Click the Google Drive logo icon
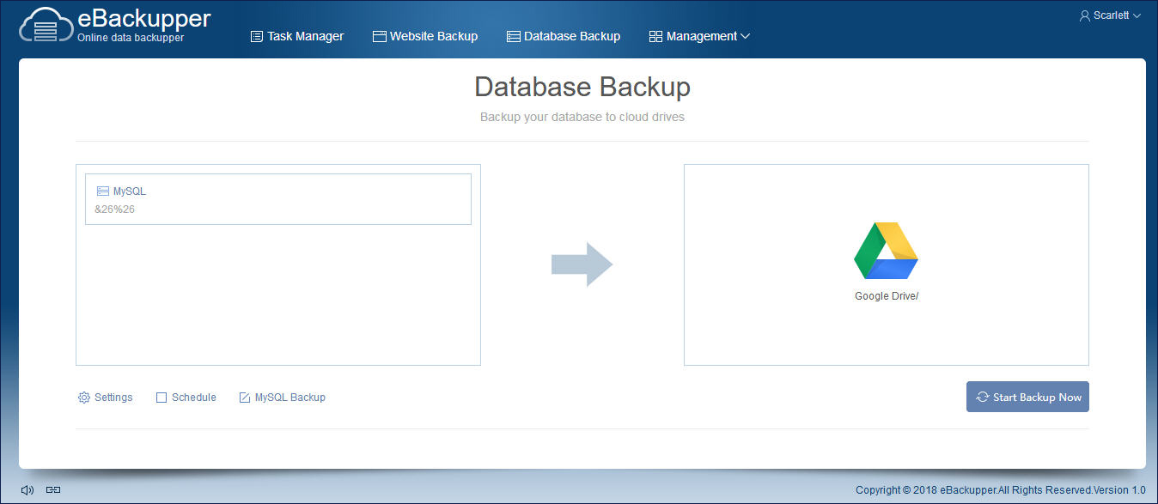Screen dimensions: 1158x504 click(886, 251)
